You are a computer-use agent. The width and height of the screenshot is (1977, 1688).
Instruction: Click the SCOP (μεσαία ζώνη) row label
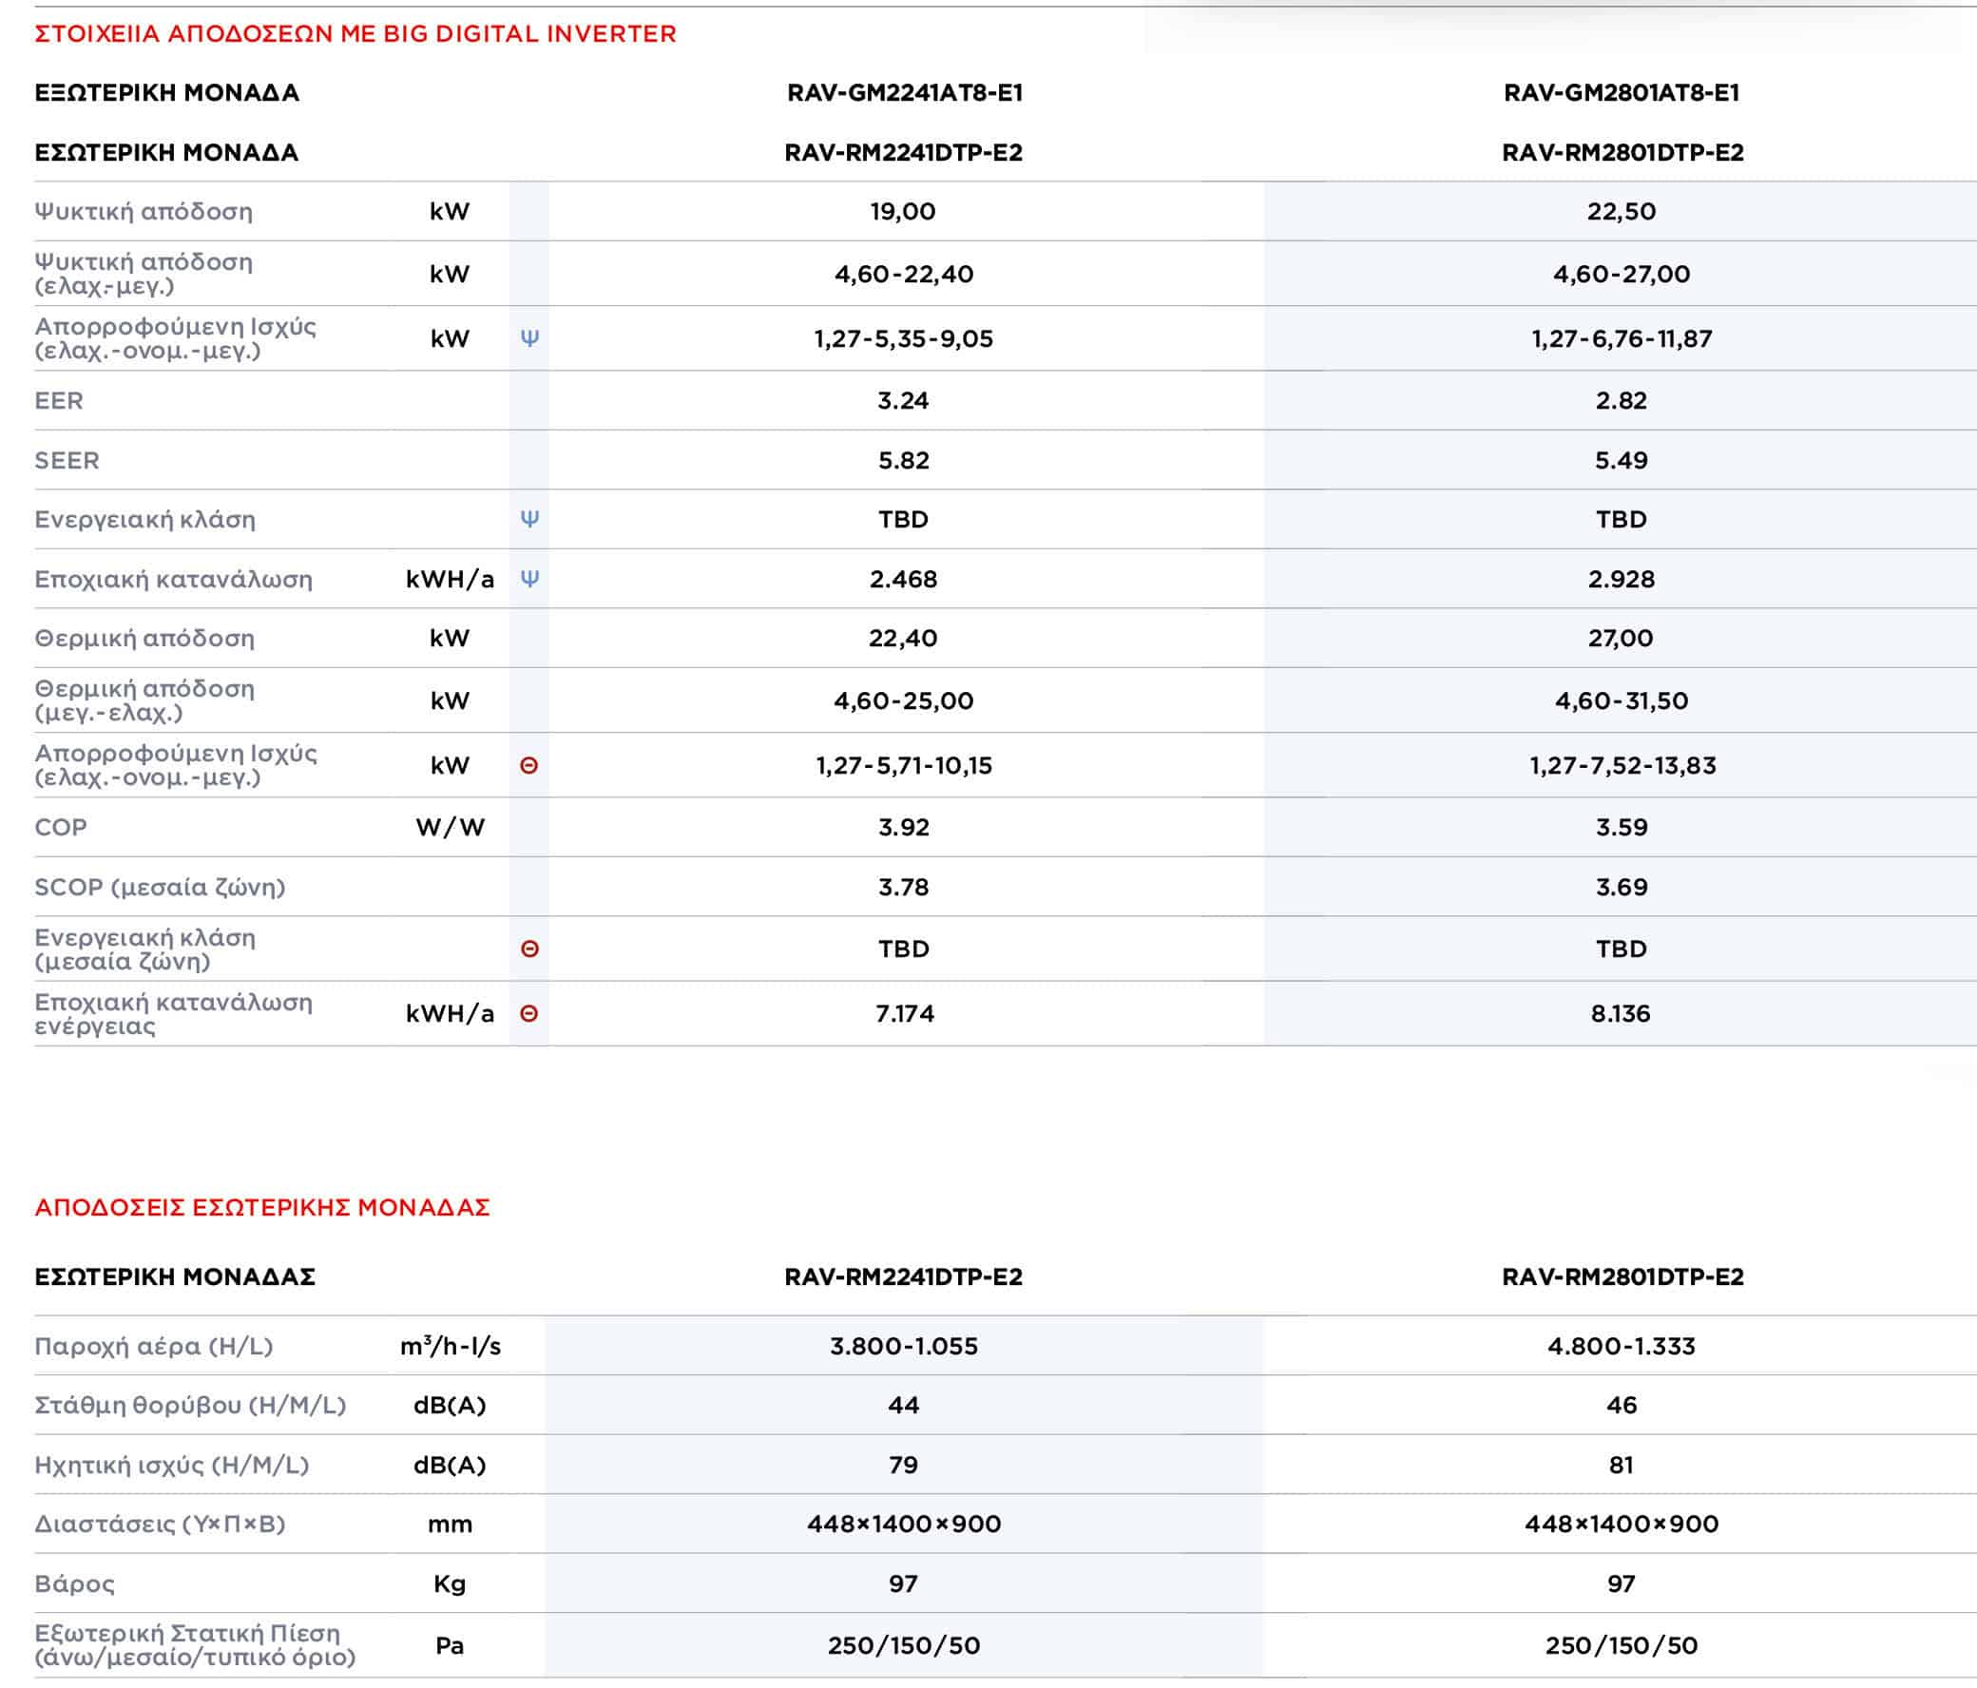[160, 887]
